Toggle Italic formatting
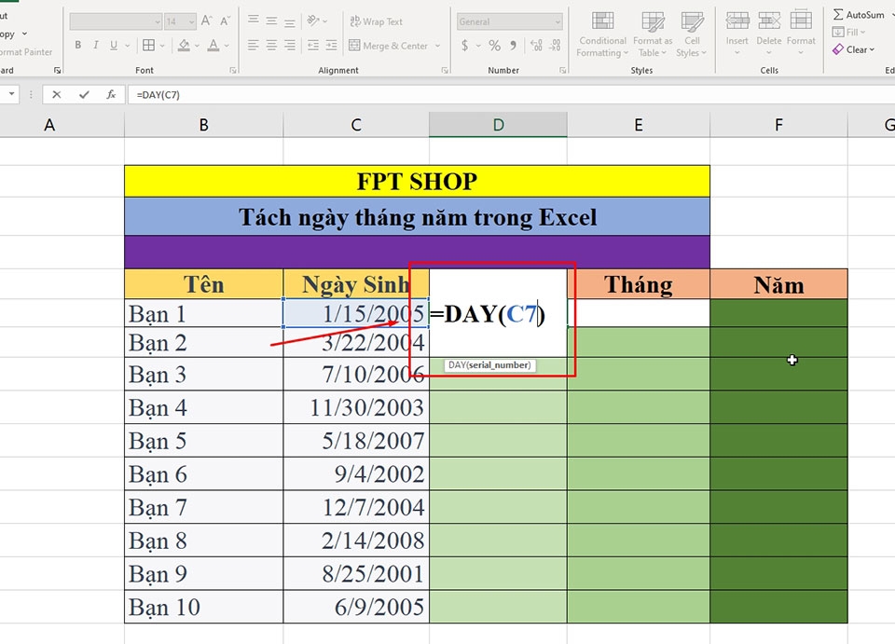This screenshot has width=895, height=644. (x=95, y=45)
